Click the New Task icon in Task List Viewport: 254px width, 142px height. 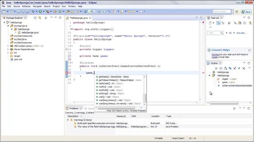(210, 23)
